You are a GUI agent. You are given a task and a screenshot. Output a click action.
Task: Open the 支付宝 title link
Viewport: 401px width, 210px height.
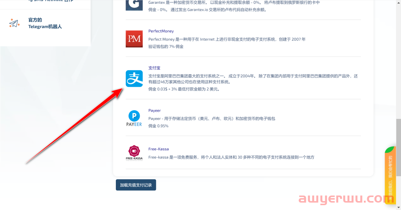[x=154, y=68]
